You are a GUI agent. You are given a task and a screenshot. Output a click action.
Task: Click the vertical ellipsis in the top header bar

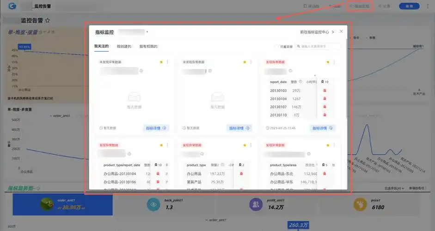(x=428, y=6)
